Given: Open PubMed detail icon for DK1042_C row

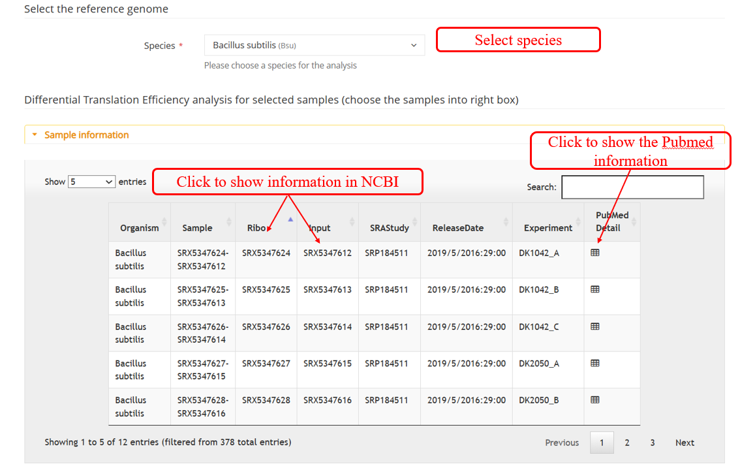Looking at the screenshot, I should tap(594, 327).
